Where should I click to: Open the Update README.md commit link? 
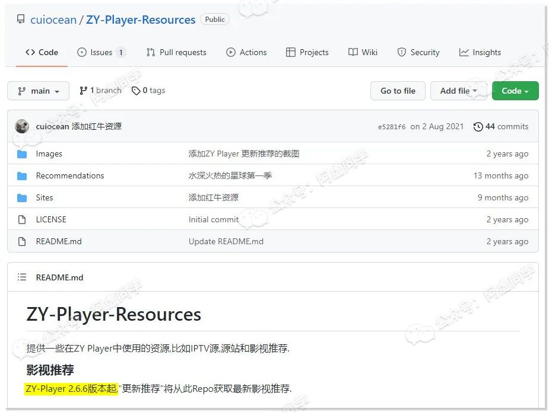226,241
